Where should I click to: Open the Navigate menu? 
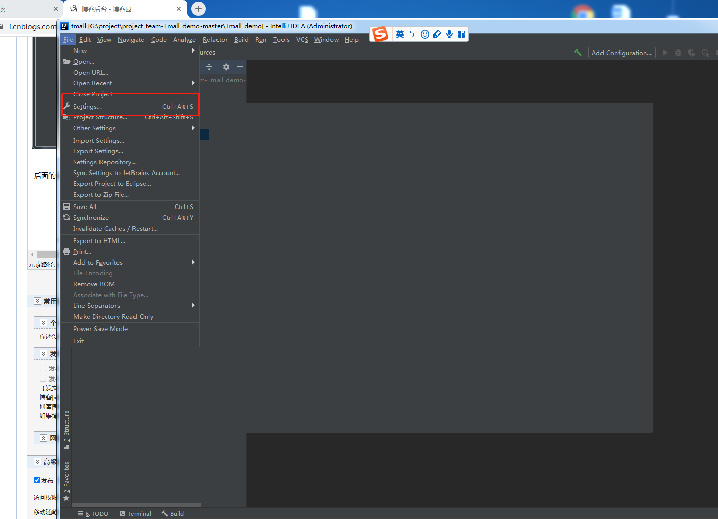pos(131,39)
